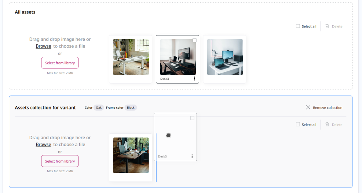
Task: Tick Select all checkbox in All assets
Action: pyautogui.click(x=298, y=26)
